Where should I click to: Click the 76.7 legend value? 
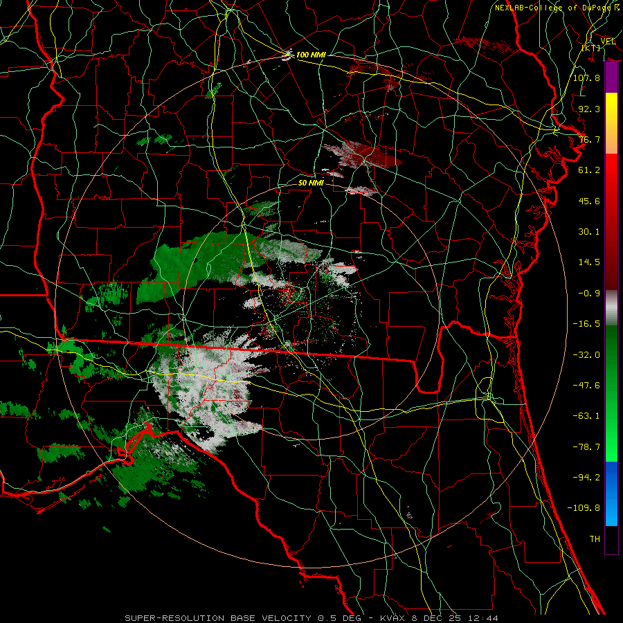tap(589, 139)
